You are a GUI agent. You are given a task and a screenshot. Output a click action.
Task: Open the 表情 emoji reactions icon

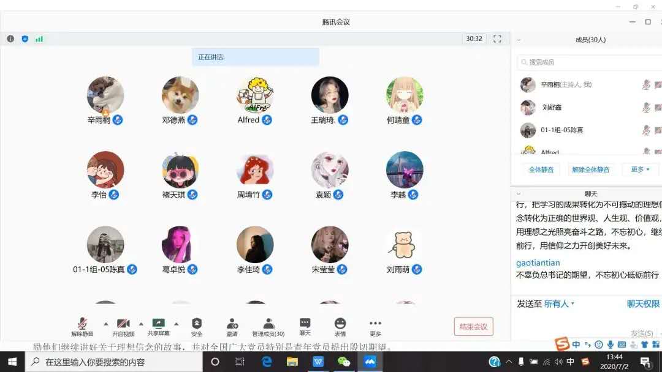click(x=340, y=326)
